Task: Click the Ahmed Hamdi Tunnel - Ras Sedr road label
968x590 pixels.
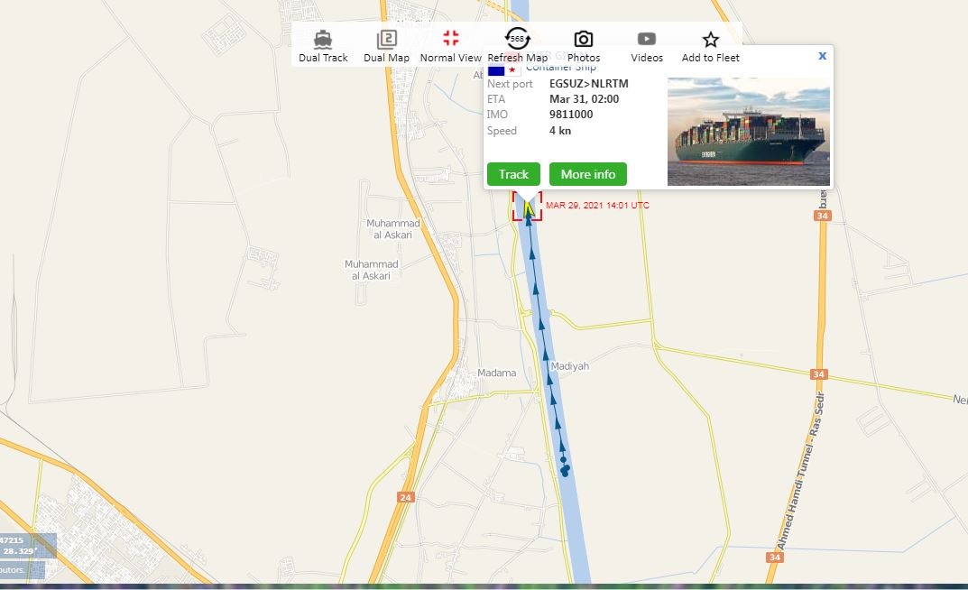Action: click(x=801, y=471)
